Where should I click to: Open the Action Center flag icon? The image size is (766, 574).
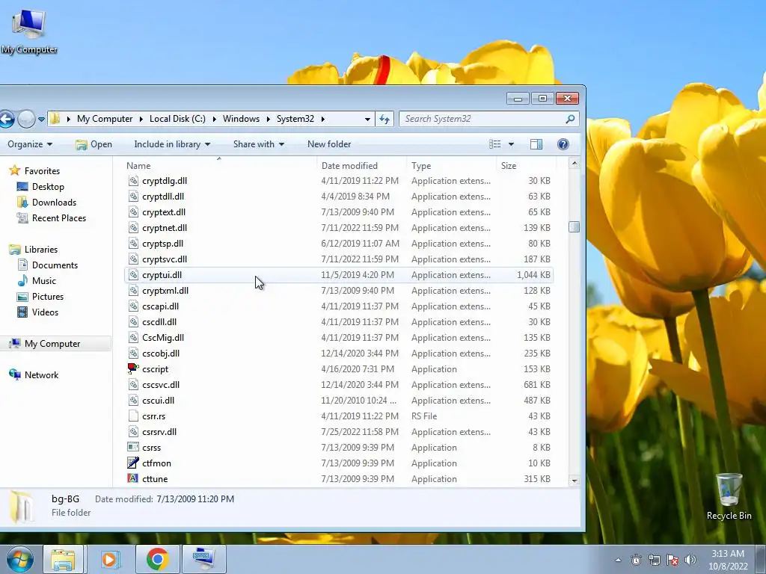point(672,560)
